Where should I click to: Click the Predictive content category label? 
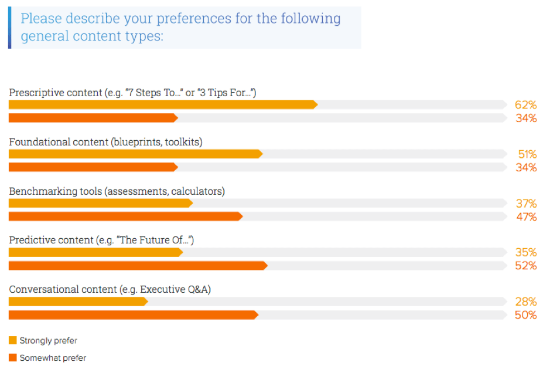click(101, 240)
